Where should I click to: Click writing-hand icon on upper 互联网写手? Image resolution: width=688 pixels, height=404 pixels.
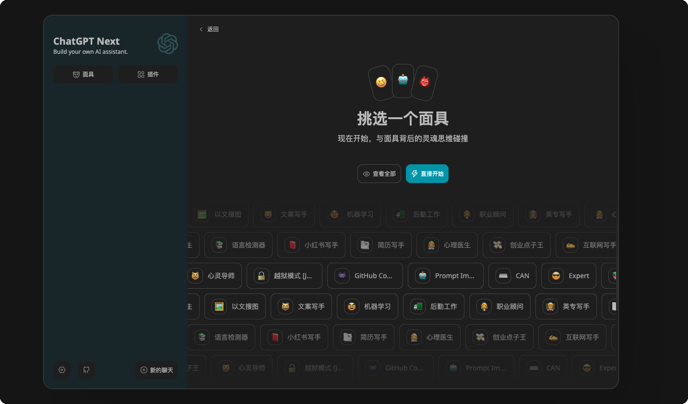coord(570,245)
